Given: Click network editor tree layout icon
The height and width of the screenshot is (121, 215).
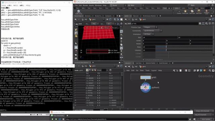Looking at the screenshot, I should click(177, 71).
